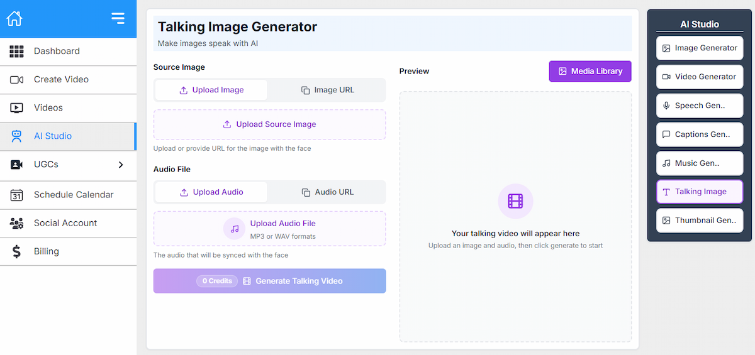Click the round music note icon for audio upload

tap(235, 229)
